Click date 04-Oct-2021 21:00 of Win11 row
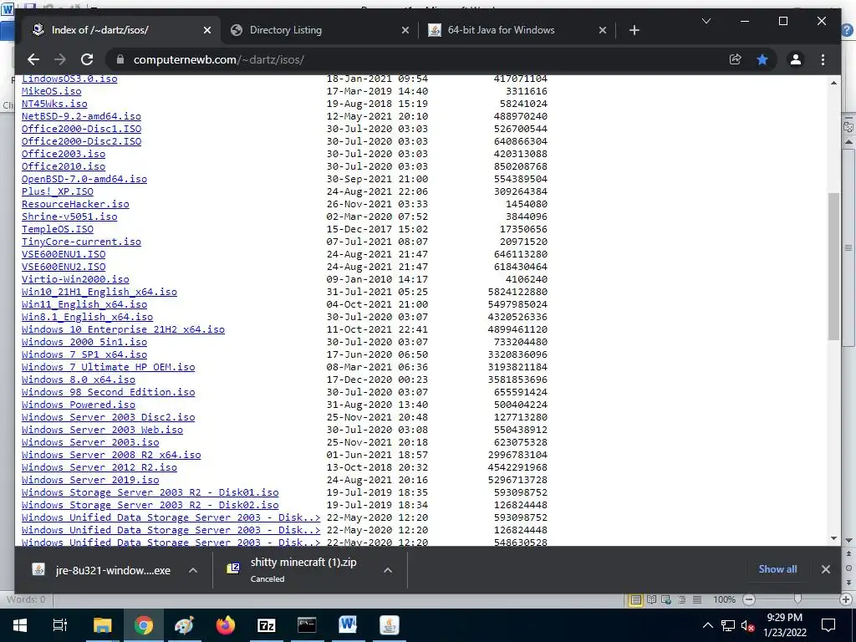Viewport: 856px width, 642px height. point(377,304)
